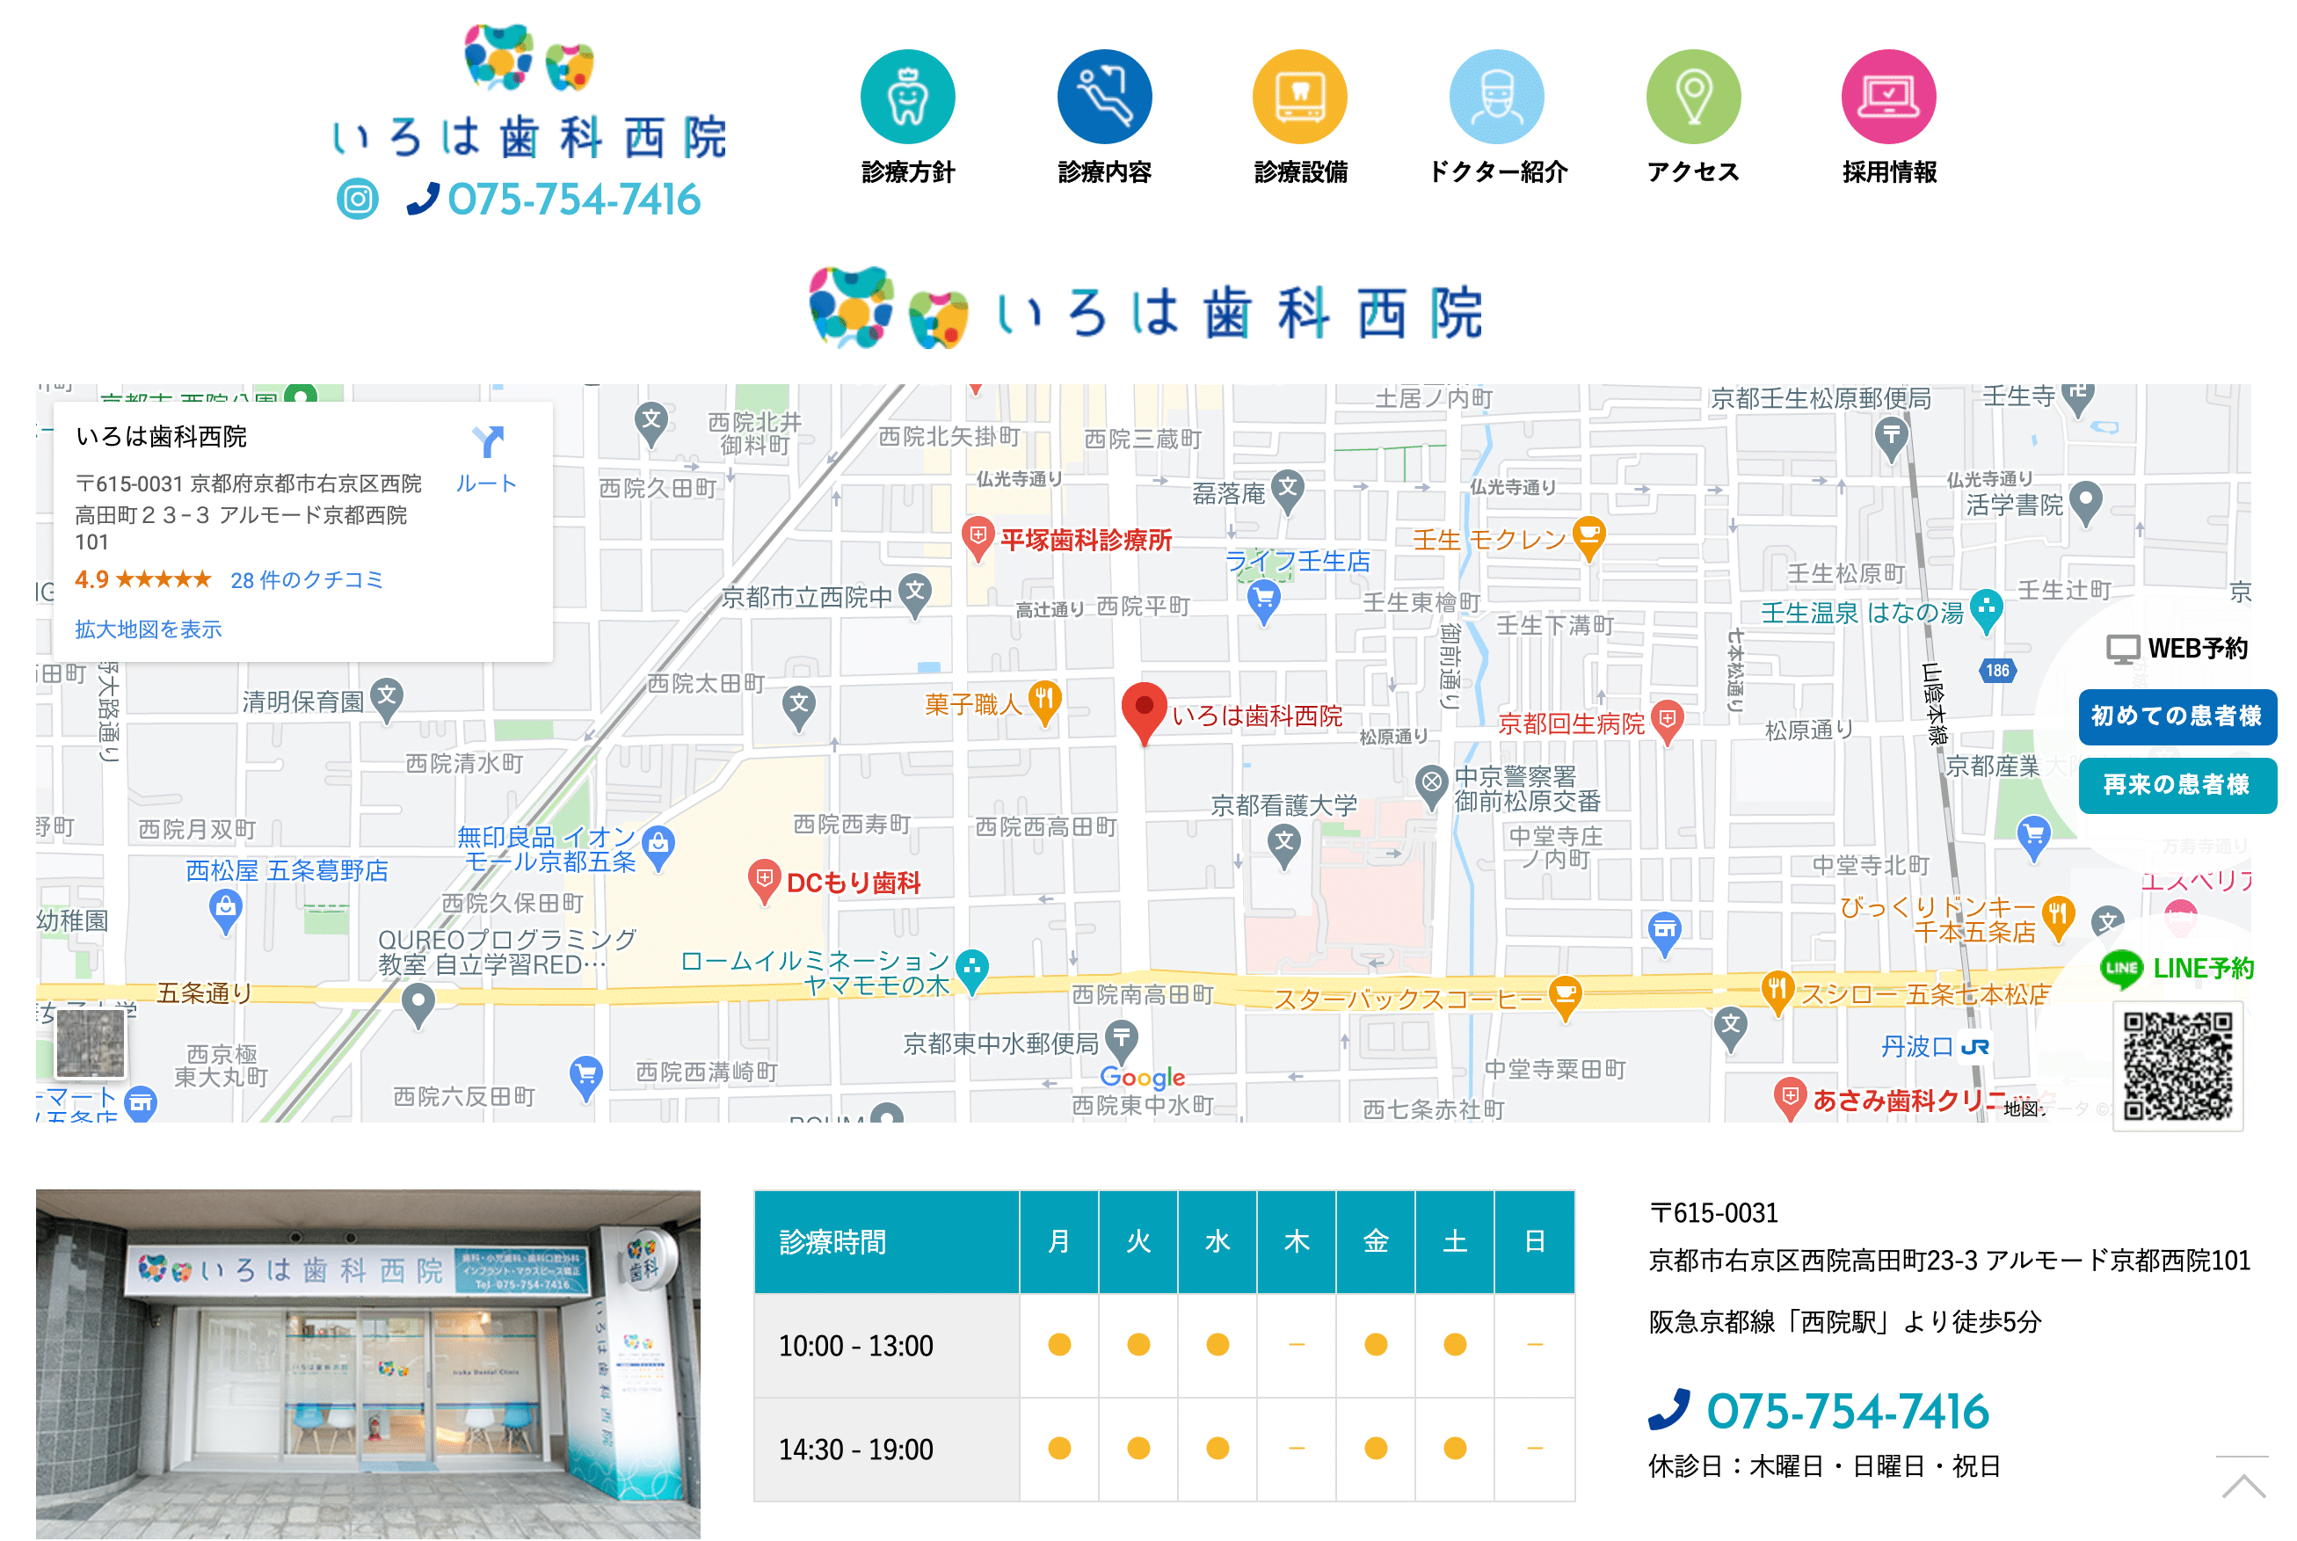Open the 診療方針 tooth icon

[907, 97]
